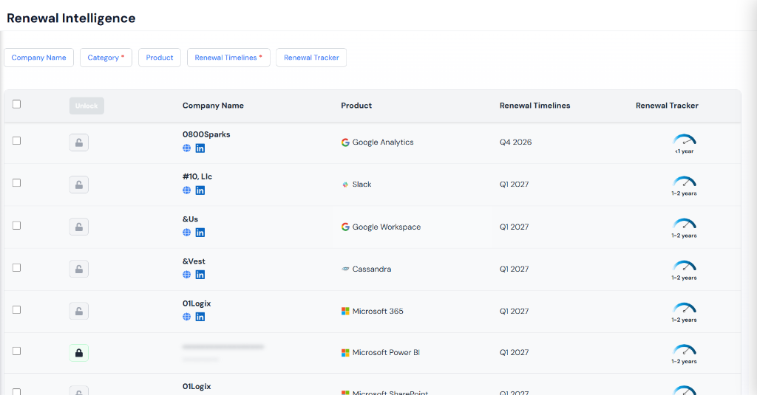Open the #10, Llc website globe icon
This screenshot has width=757, height=395.
pos(186,190)
